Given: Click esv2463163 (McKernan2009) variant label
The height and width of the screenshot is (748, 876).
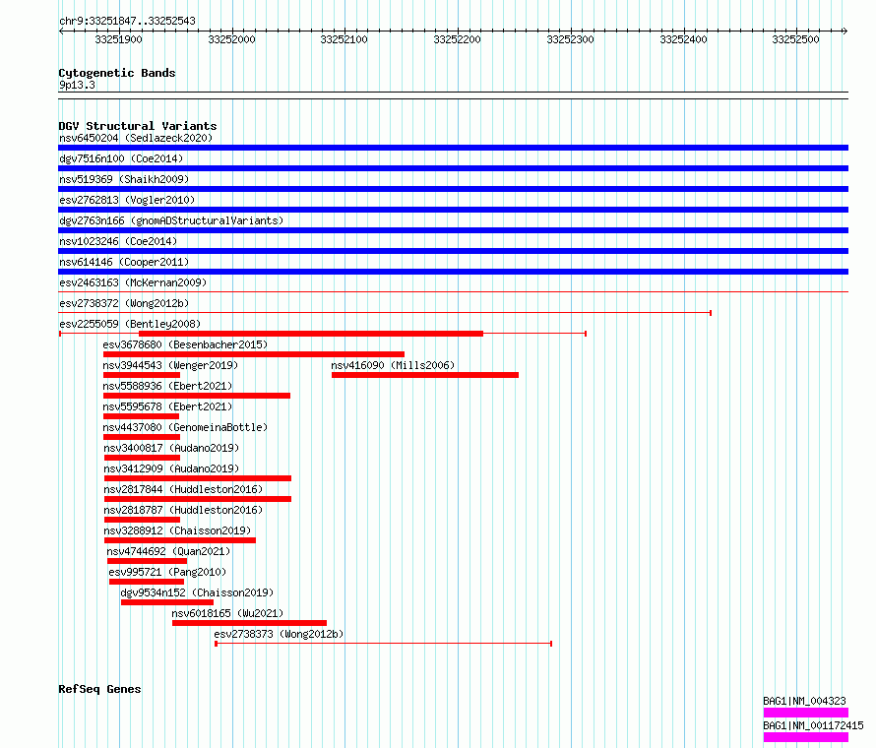Looking at the screenshot, I should coord(133,282).
